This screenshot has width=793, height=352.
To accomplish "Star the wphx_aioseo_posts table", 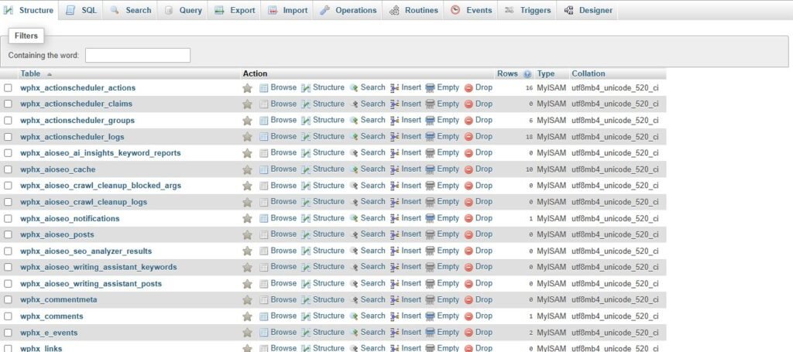I will pyautogui.click(x=247, y=235).
